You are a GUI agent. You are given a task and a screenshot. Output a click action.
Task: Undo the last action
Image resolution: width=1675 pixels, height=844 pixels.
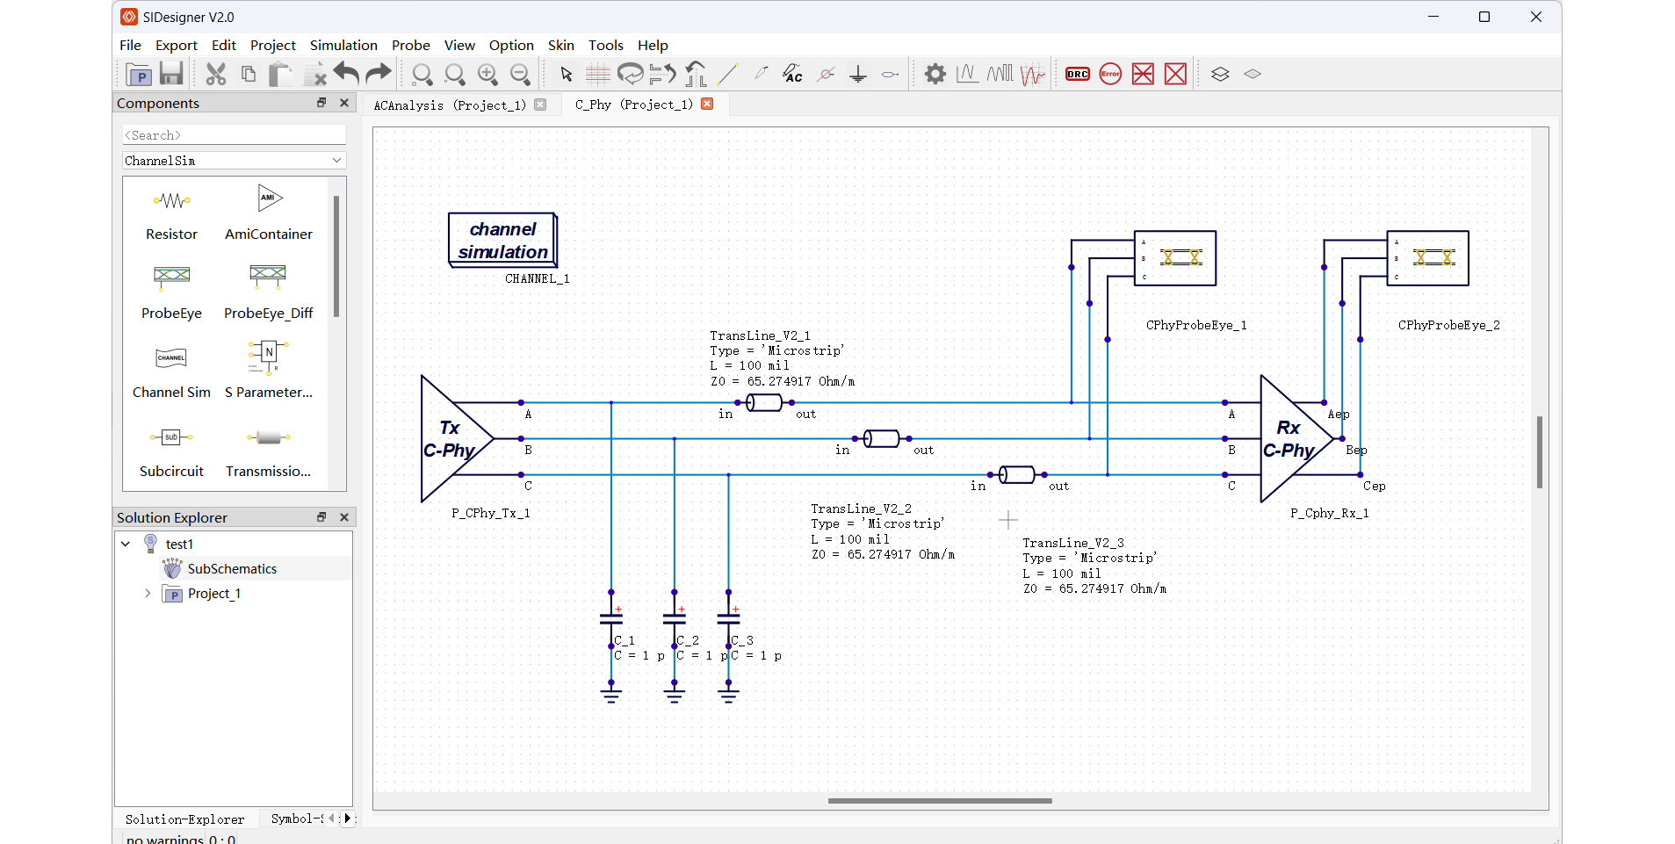[x=346, y=75]
